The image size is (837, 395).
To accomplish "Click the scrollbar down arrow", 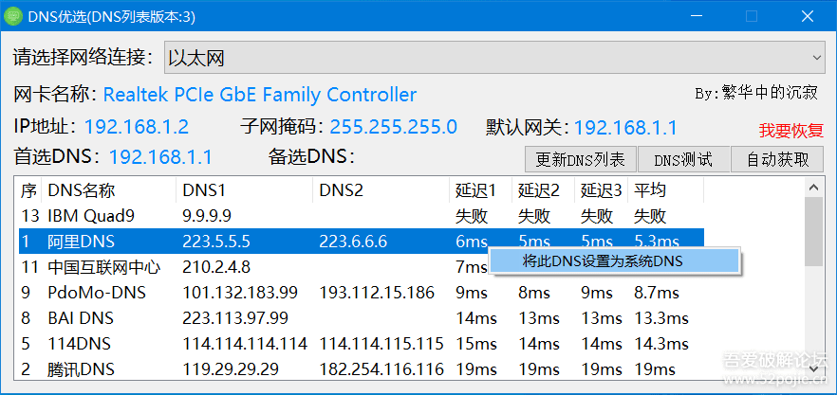I will click(814, 369).
